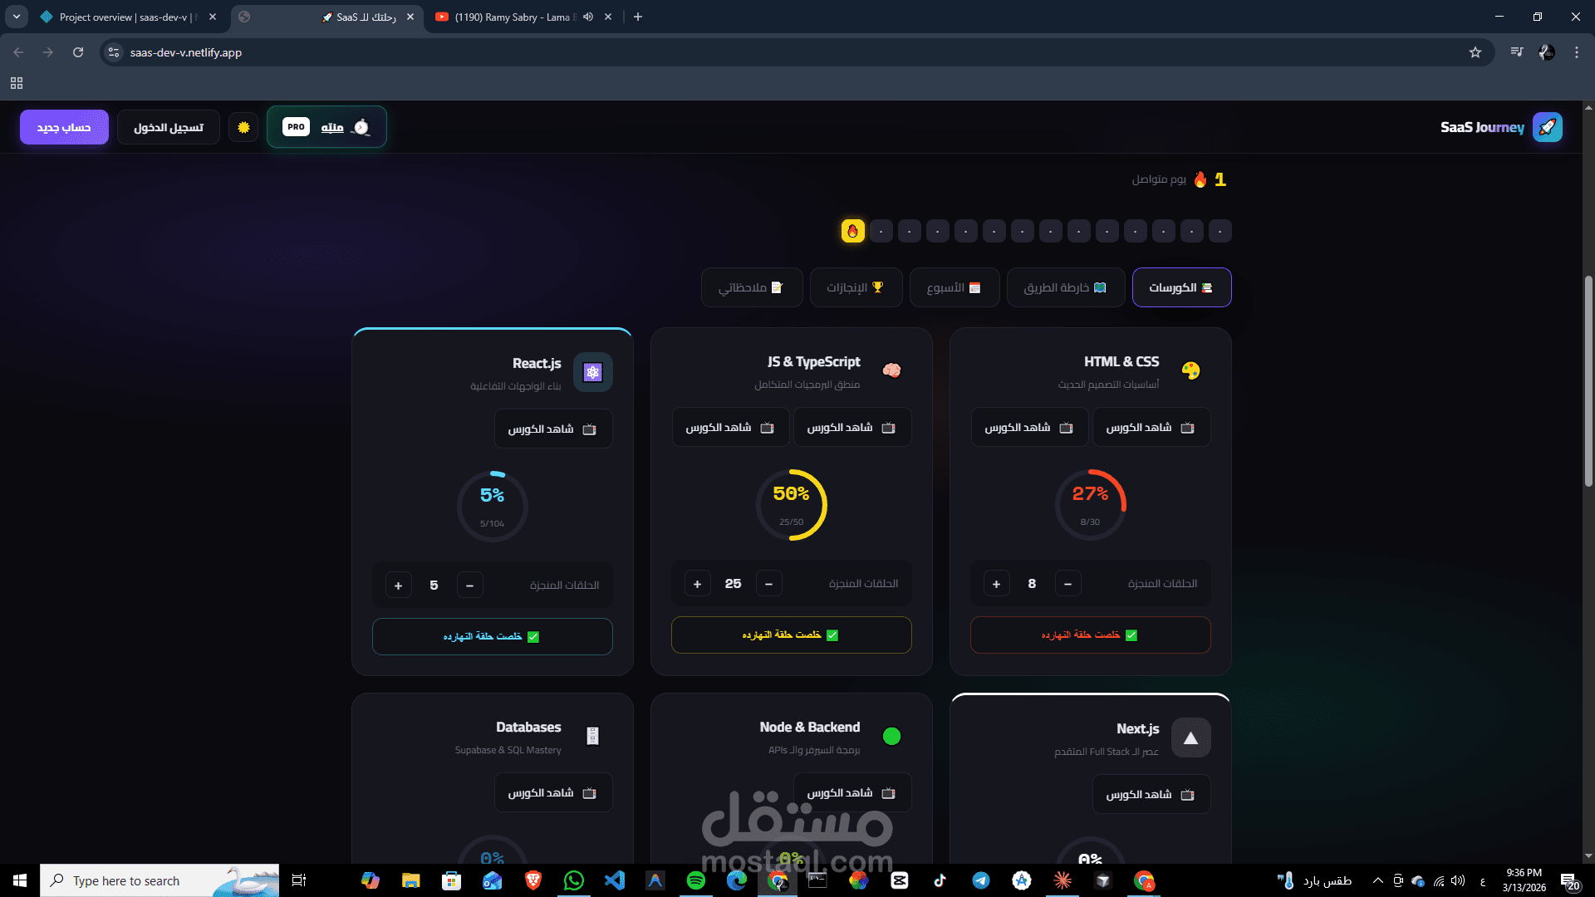
Task: Click the Next.js triangle course icon
Action: pyautogui.click(x=1190, y=738)
